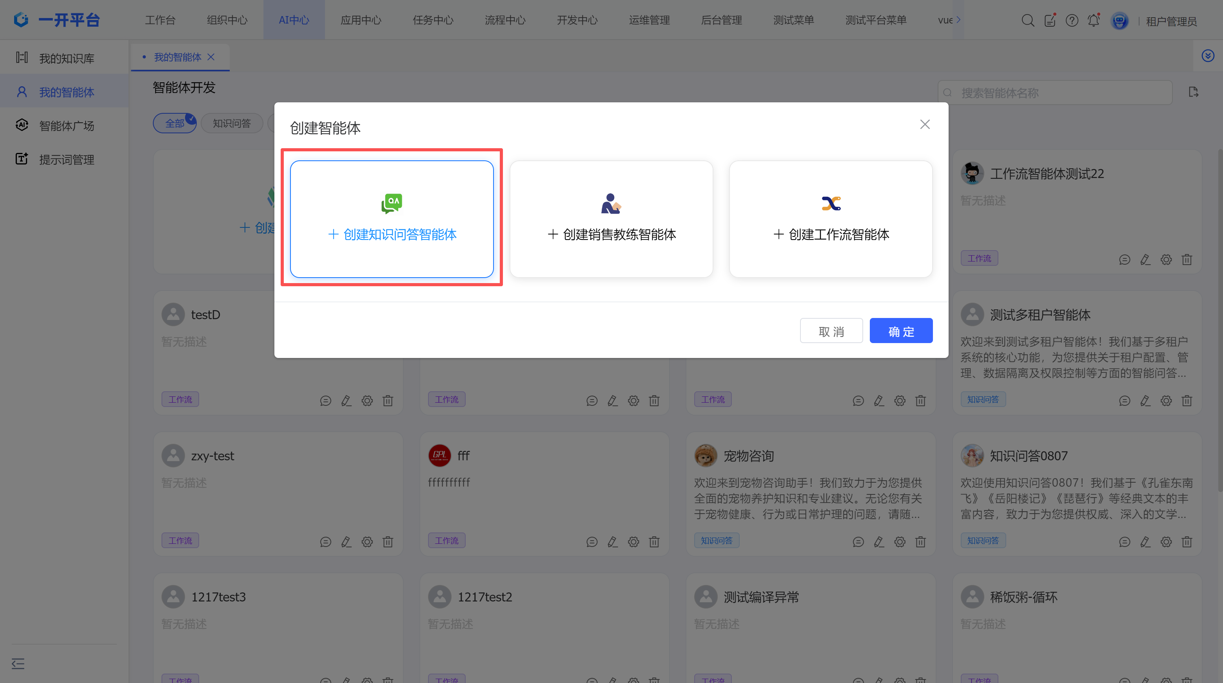The width and height of the screenshot is (1223, 683).
Task: Open 智能体广场 in the sidebar
Action: [66, 126]
